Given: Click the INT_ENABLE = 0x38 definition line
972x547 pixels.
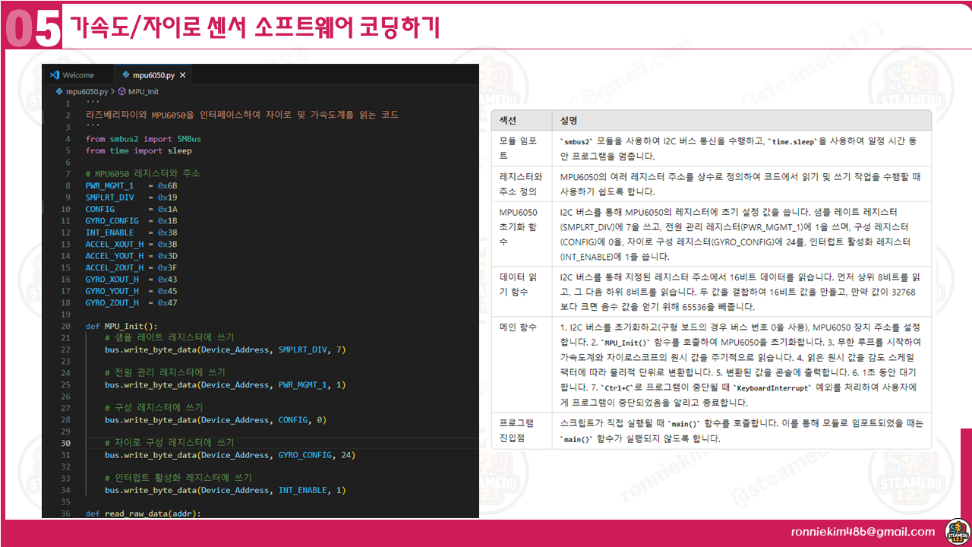Looking at the screenshot, I should 131,232.
